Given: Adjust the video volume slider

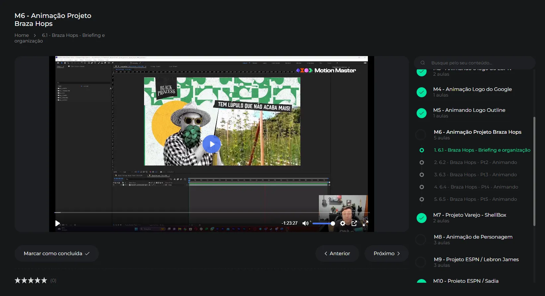Looking at the screenshot, I should pyautogui.click(x=323, y=223).
